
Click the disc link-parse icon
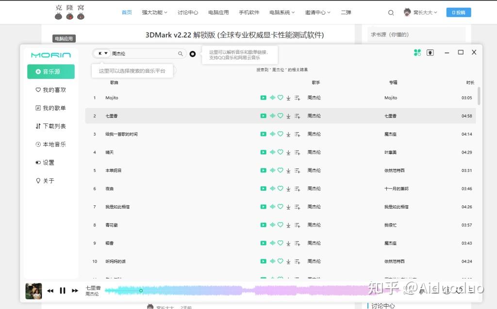[x=192, y=54]
